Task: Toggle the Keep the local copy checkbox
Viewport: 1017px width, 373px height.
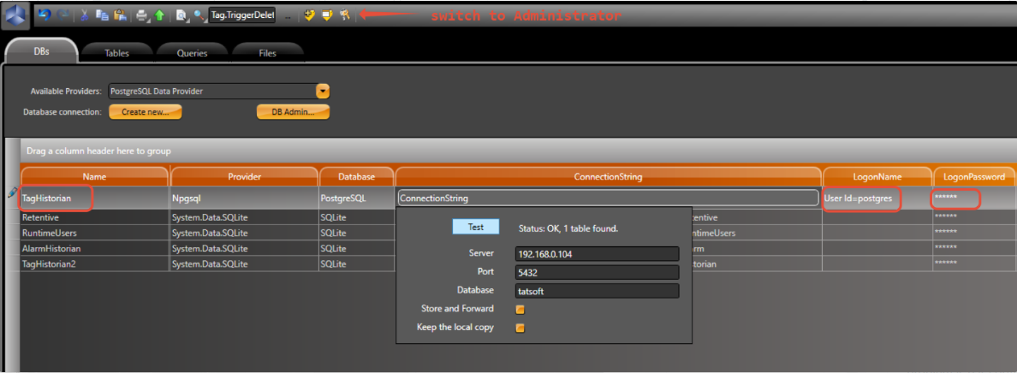Action: point(520,328)
